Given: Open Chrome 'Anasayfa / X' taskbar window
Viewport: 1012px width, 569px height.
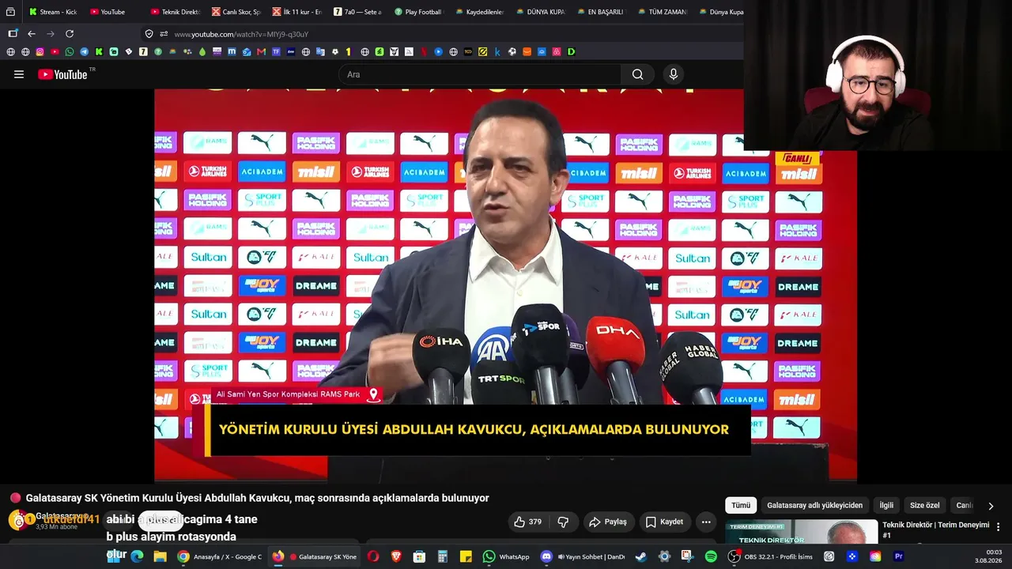Looking at the screenshot, I should pos(219,556).
